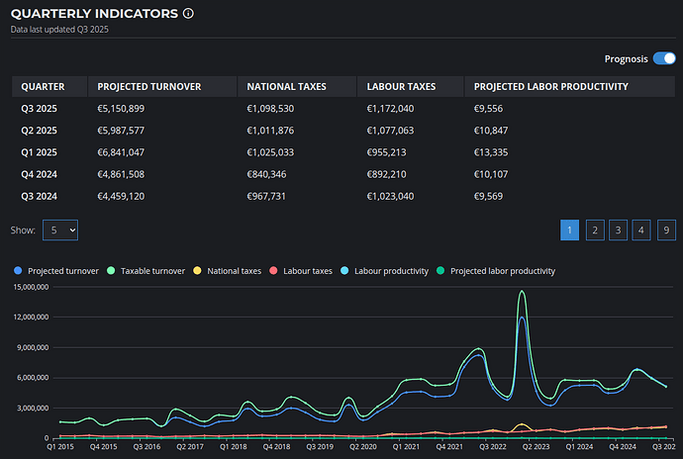This screenshot has height=459, width=683.
Task: Click the National Taxes column header
Action: (x=289, y=87)
